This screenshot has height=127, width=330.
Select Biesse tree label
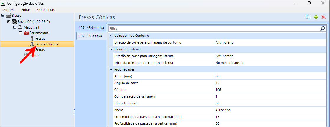pos(17,16)
